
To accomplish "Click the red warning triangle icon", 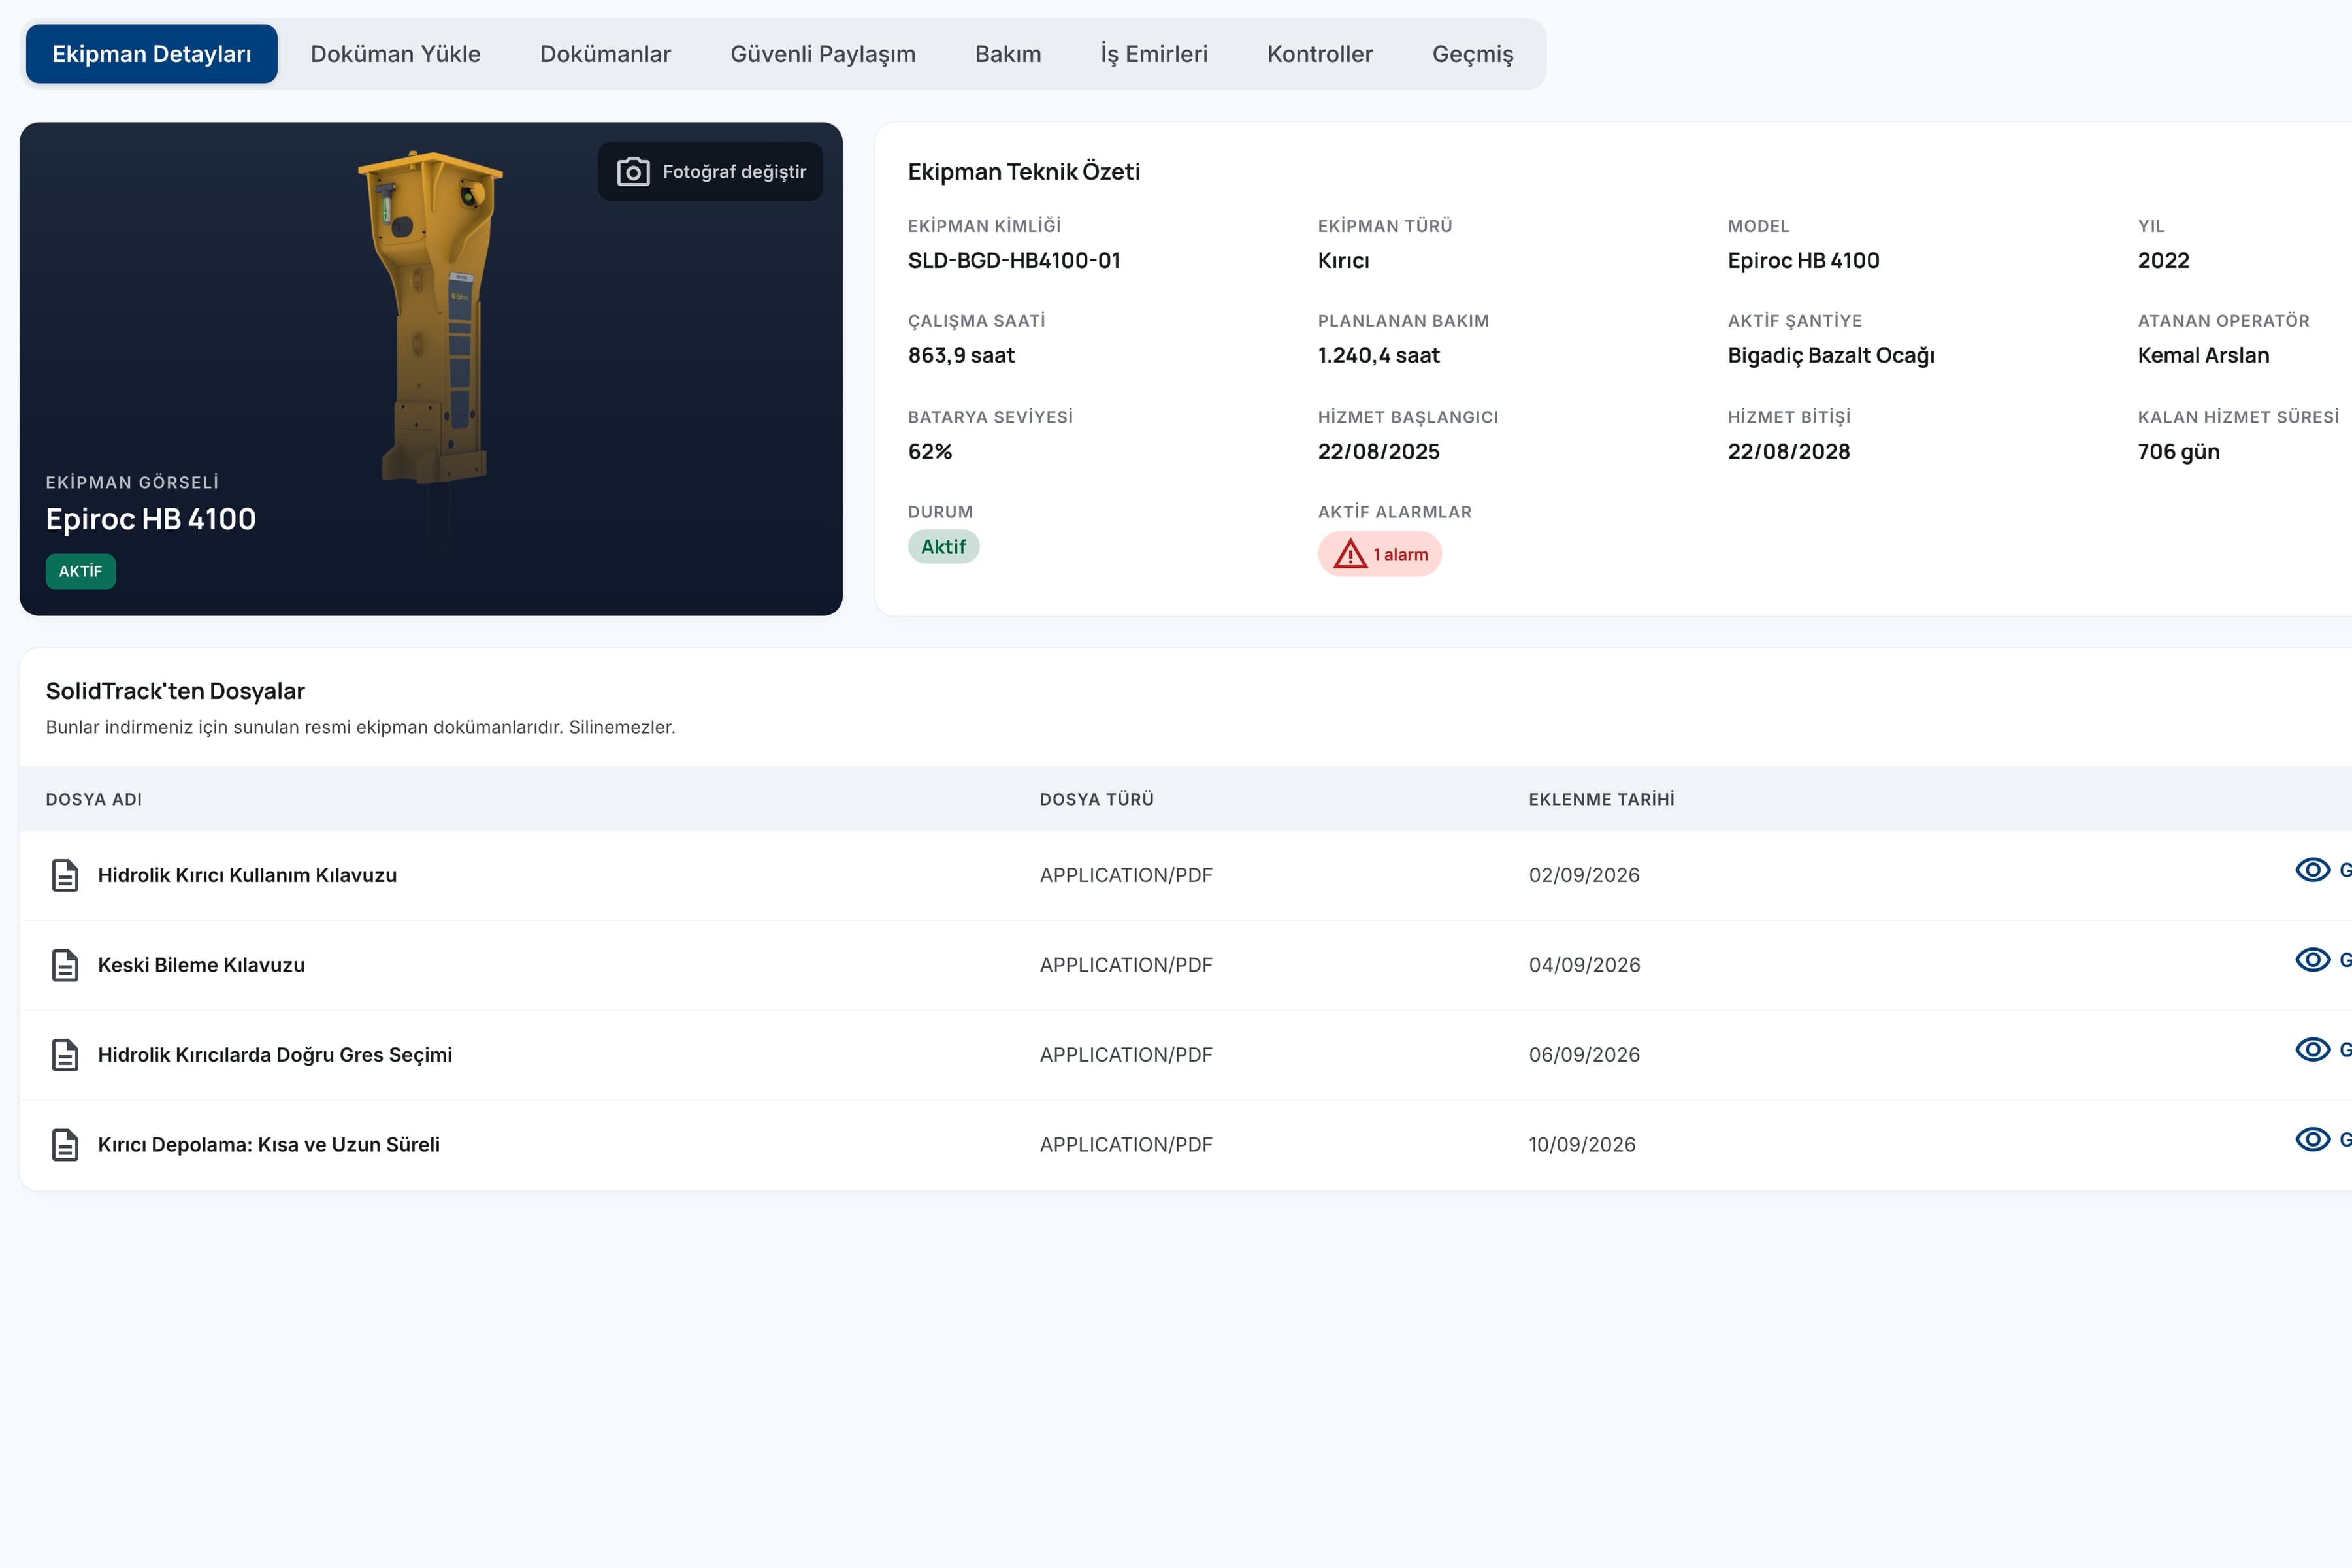I will tap(1350, 554).
